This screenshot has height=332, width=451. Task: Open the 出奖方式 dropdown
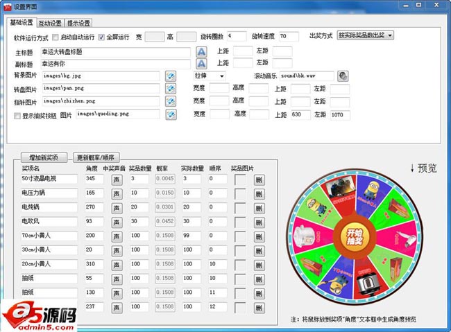click(365, 35)
